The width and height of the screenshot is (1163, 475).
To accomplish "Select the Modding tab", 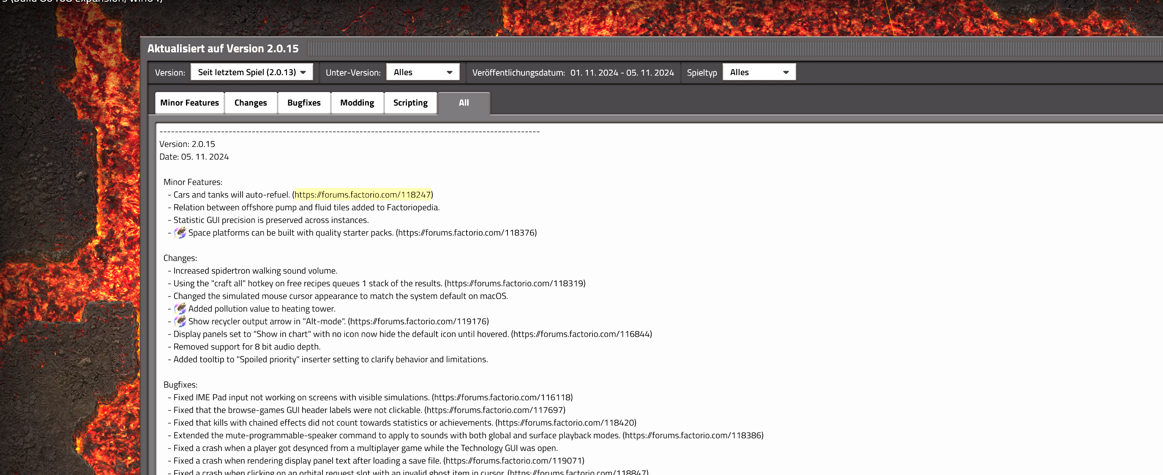I will point(357,103).
